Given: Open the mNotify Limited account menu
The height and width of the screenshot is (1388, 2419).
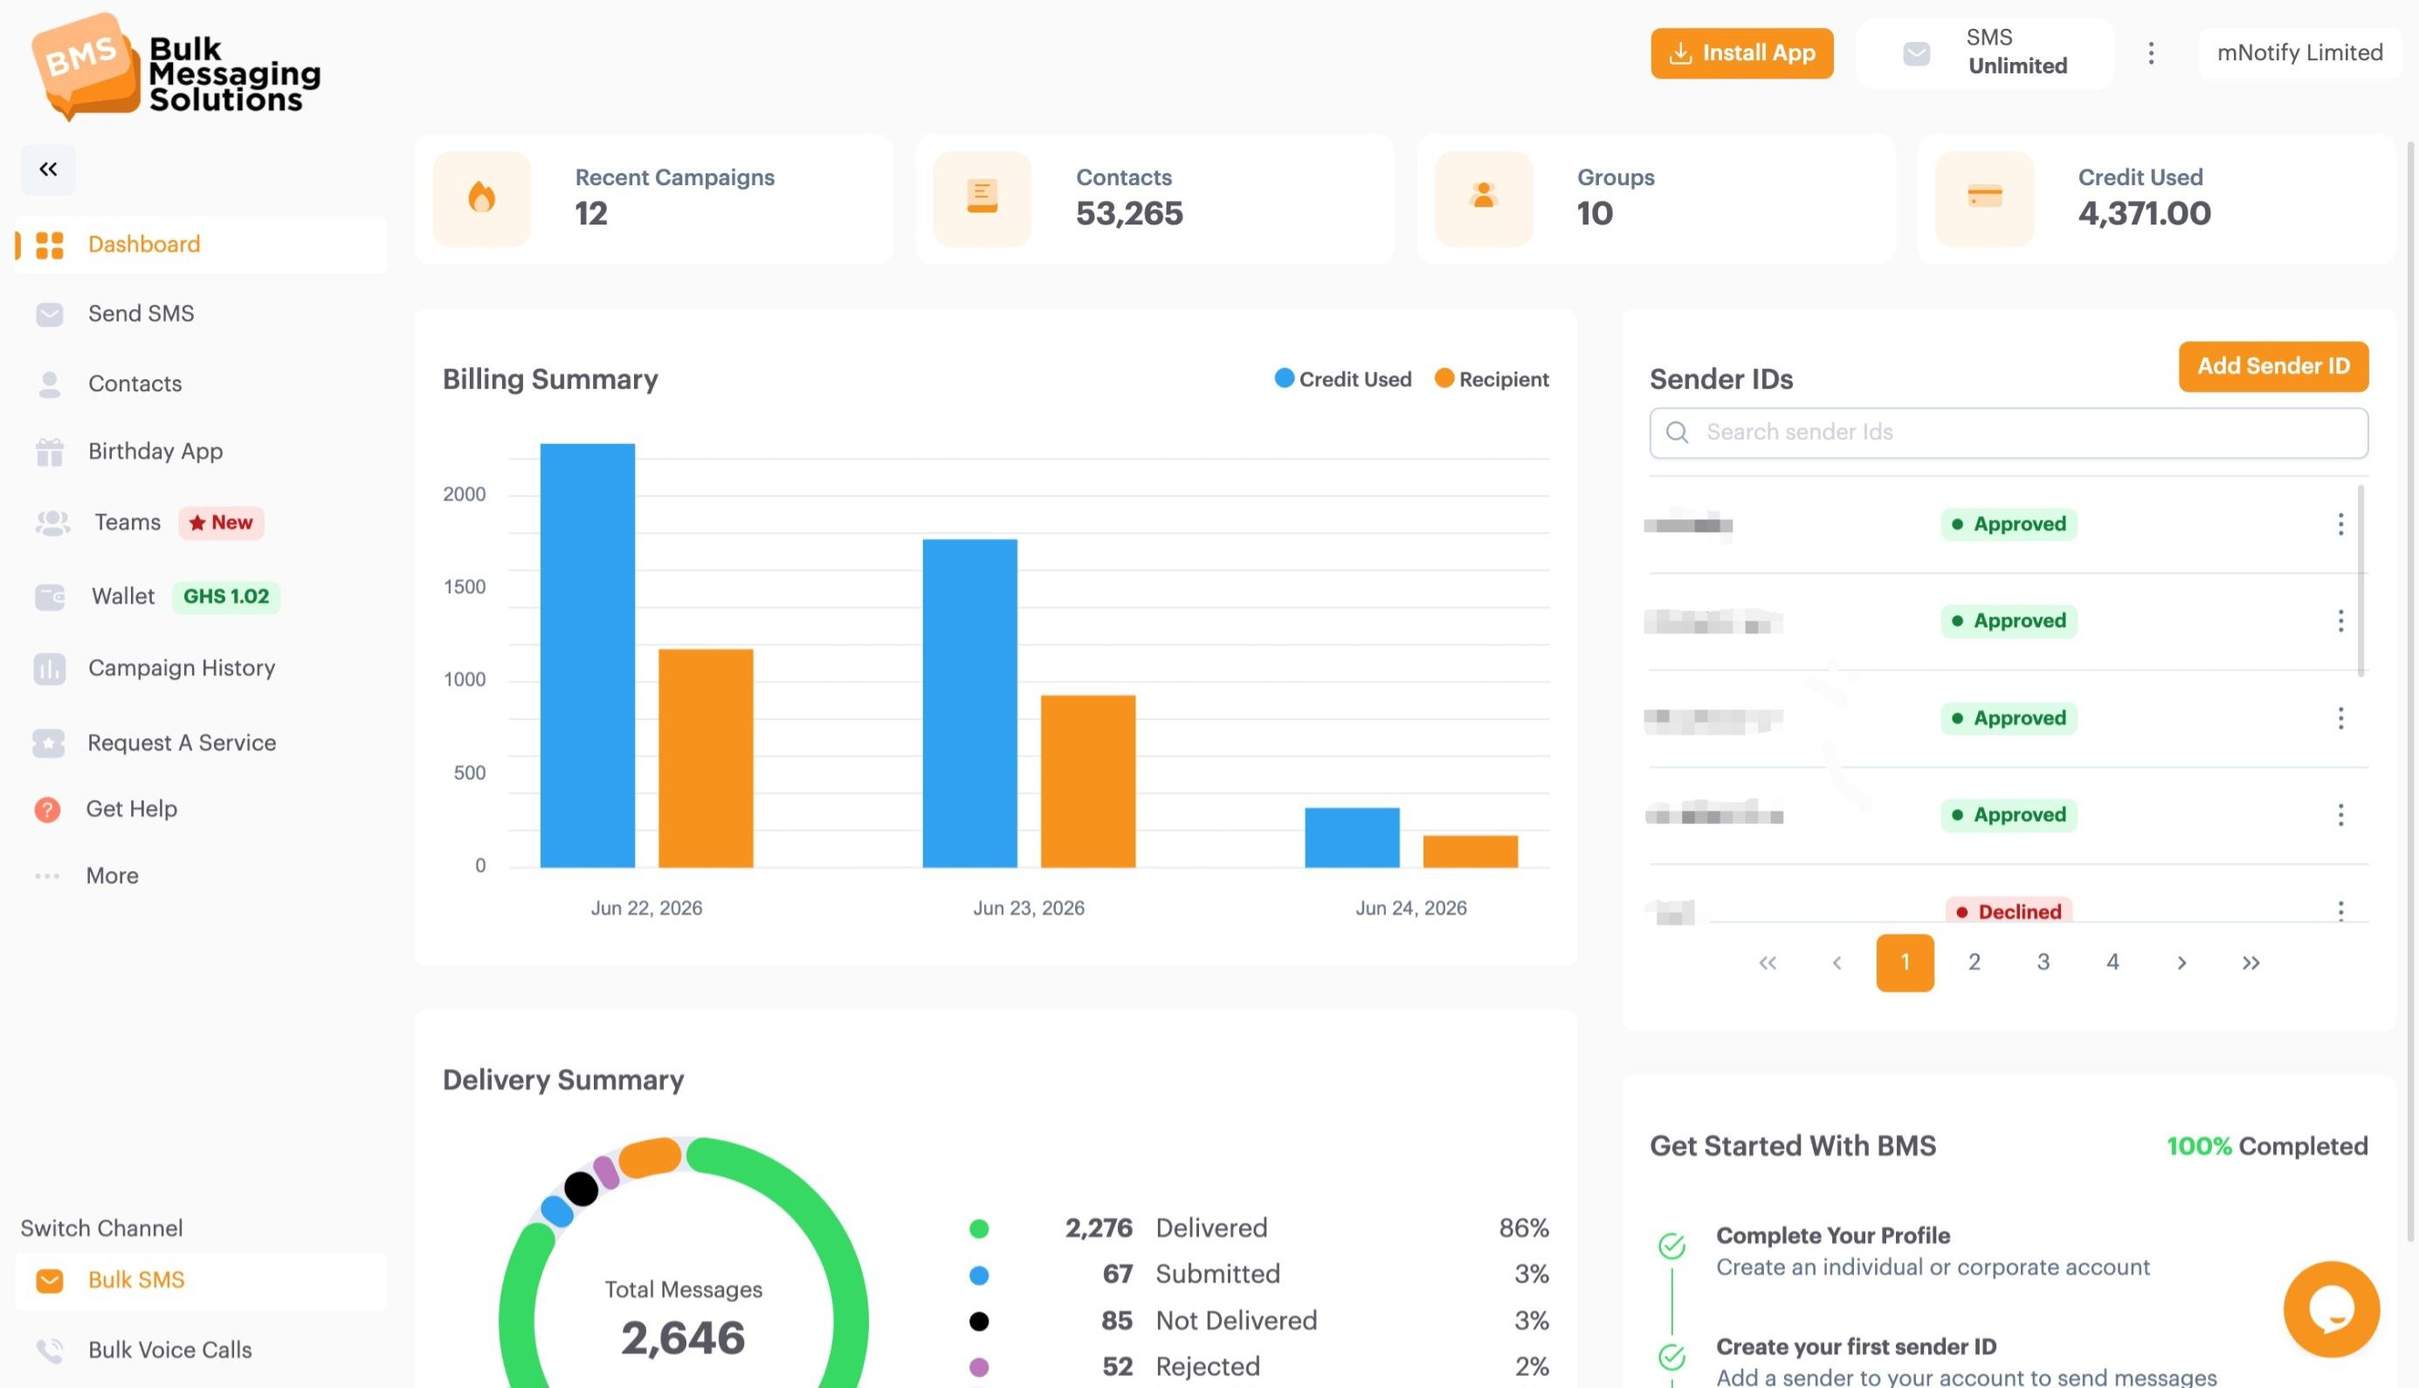Looking at the screenshot, I should (x=2300, y=53).
